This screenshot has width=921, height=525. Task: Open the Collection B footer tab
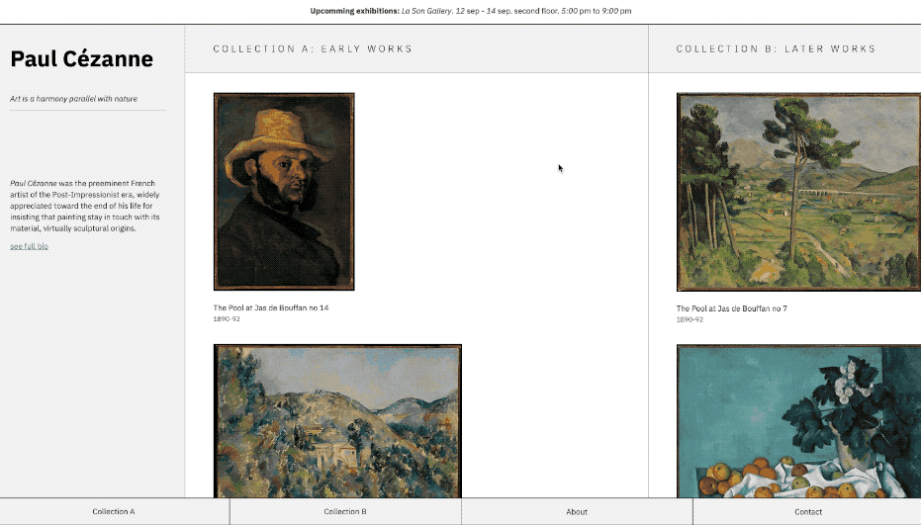tap(345, 511)
